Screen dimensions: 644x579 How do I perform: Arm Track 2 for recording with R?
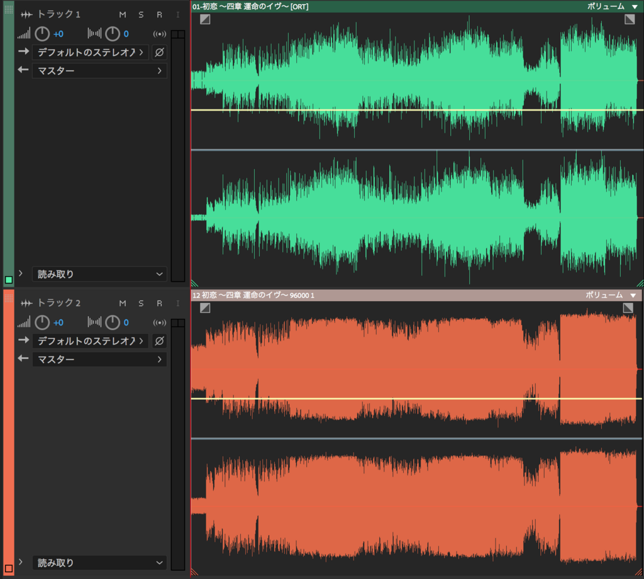pos(159,304)
